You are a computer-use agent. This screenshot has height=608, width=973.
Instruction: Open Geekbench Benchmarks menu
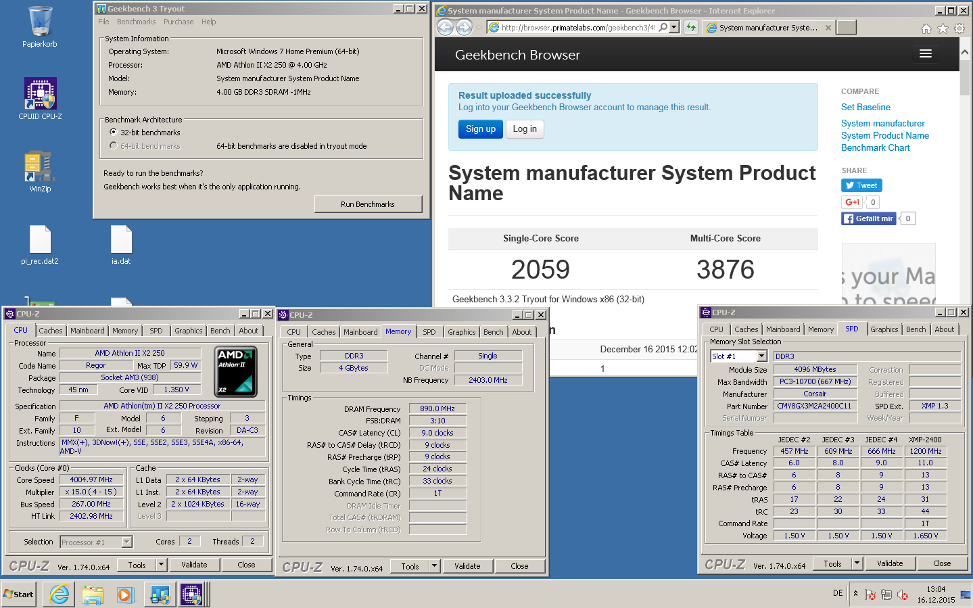pyautogui.click(x=136, y=22)
